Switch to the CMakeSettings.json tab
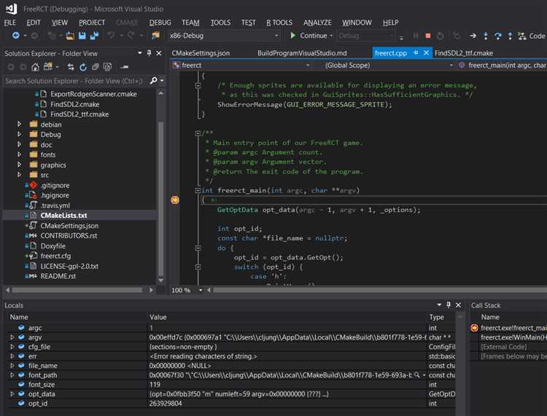547x416 pixels. (201, 53)
